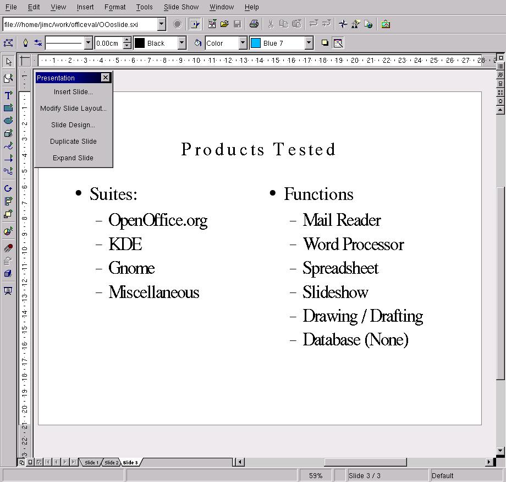Select the Connector tool
The width and height of the screenshot is (506, 482).
[x=8, y=171]
